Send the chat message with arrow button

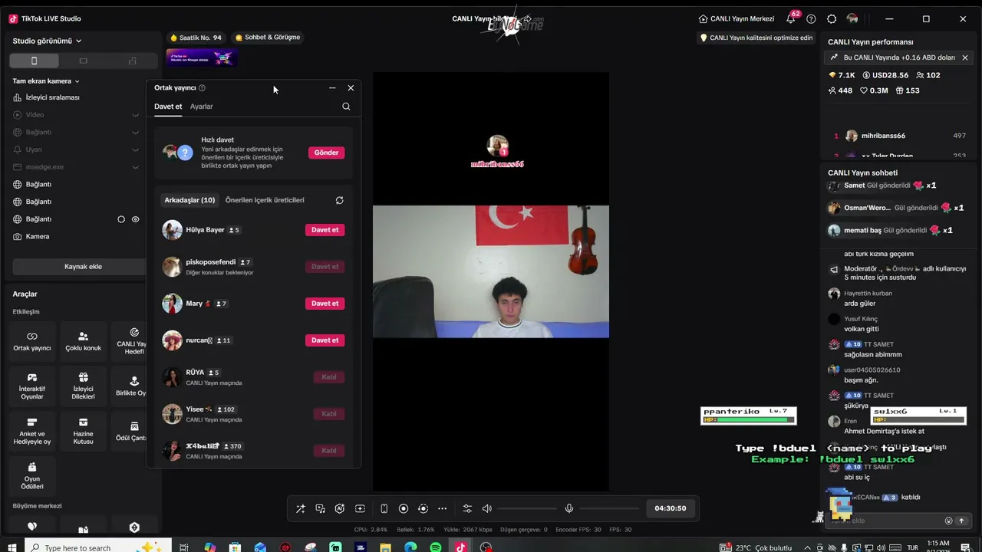[961, 521]
